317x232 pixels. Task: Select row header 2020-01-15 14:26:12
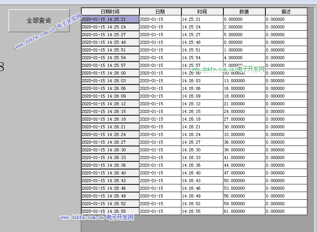(110, 104)
